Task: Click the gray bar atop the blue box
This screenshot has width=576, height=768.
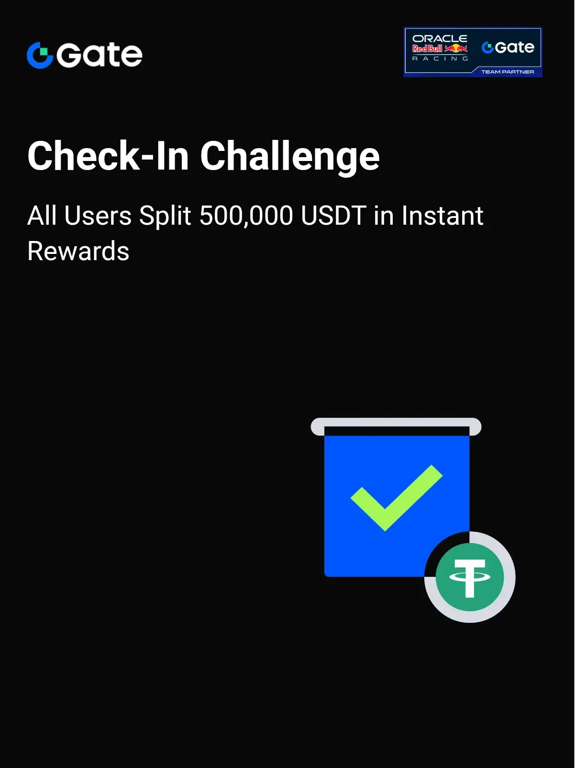Action: coord(396,426)
